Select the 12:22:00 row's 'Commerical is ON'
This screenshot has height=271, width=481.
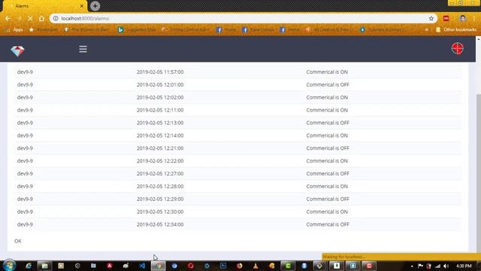pyautogui.click(x=327, y=160)
